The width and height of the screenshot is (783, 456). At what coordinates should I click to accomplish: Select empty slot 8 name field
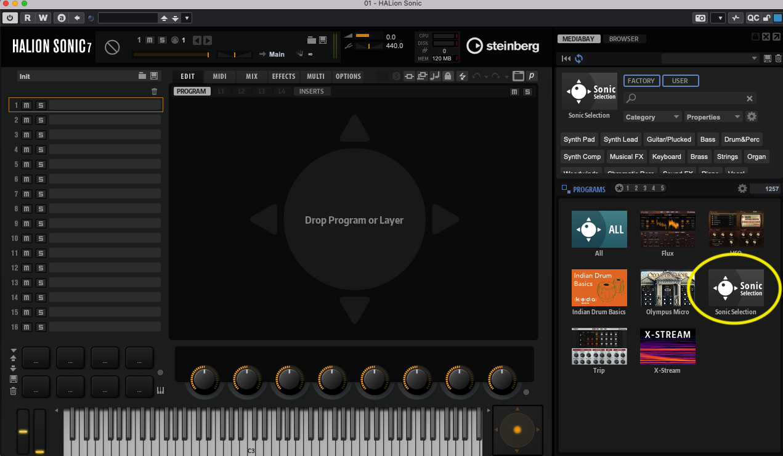[105, 209]
